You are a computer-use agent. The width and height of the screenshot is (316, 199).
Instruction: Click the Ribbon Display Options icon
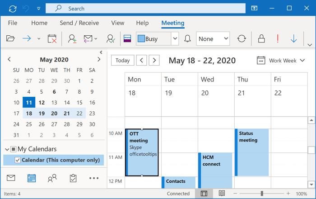pos(254,8)
